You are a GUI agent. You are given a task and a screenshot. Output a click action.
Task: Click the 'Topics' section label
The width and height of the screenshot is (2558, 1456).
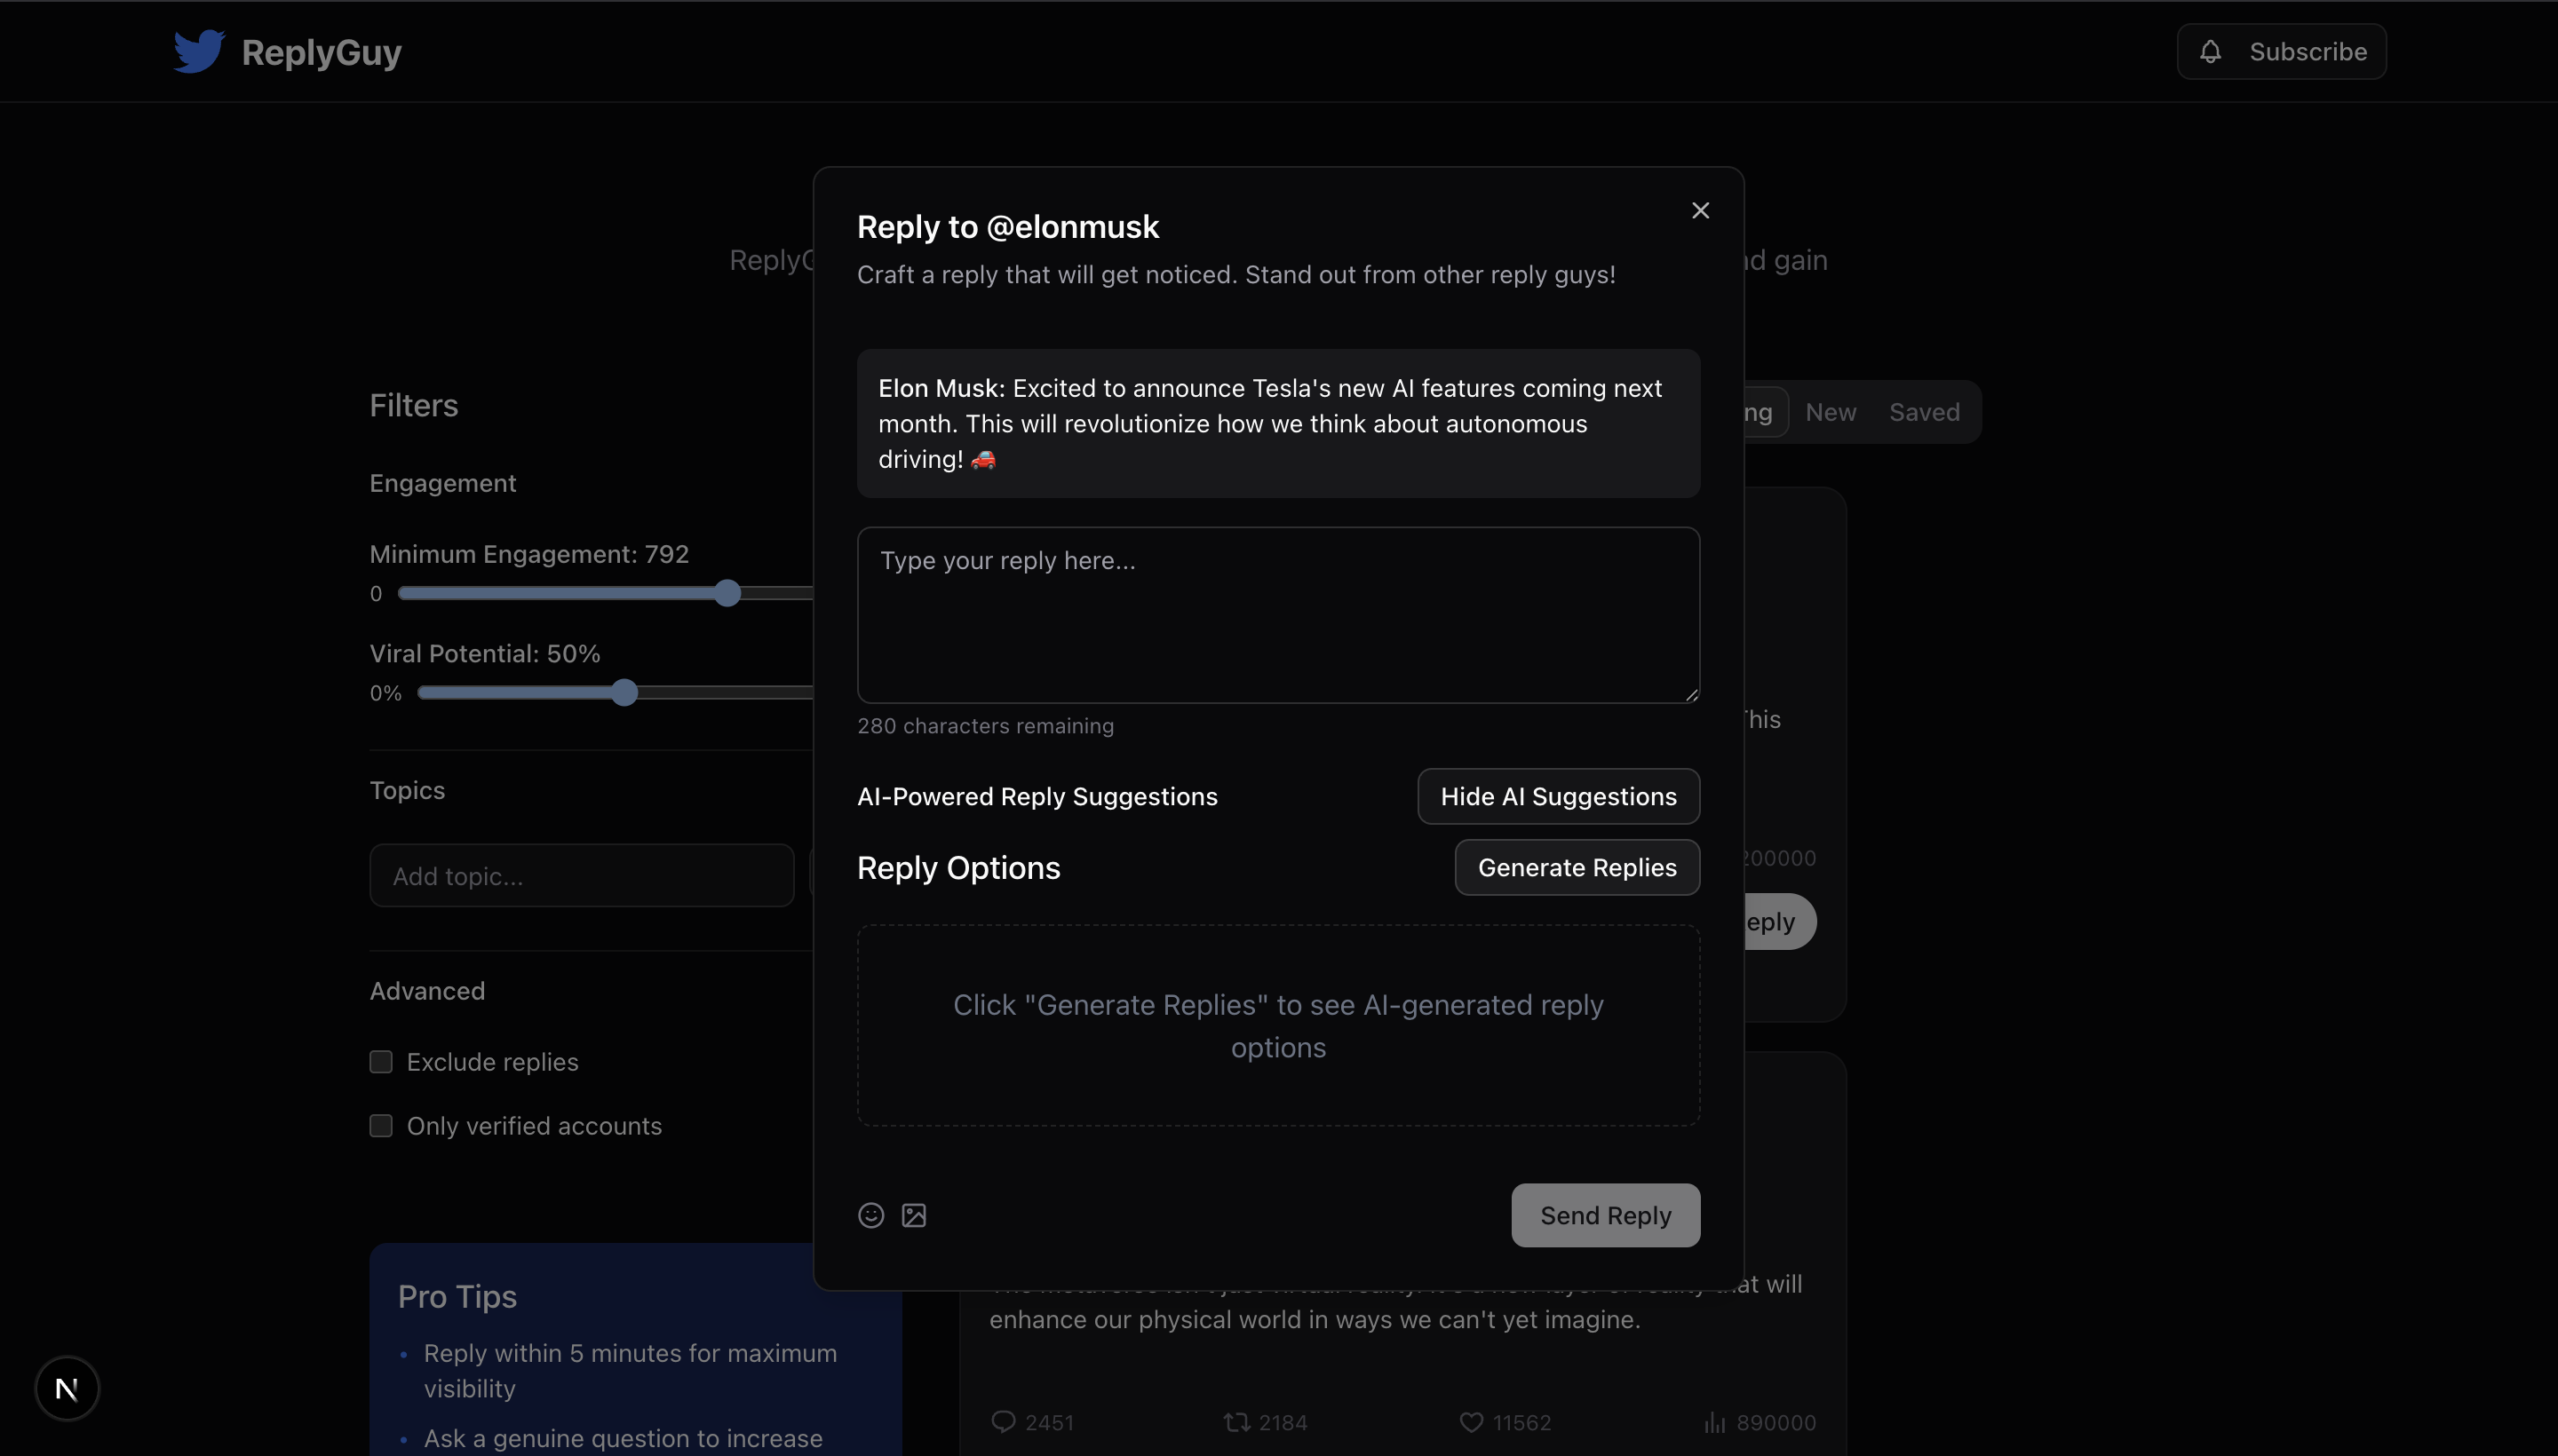point(406,790)
